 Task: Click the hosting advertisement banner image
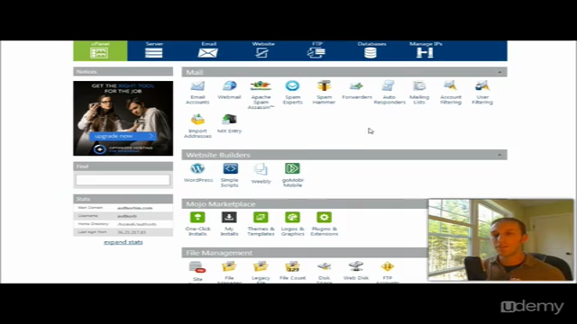point(123,118)
